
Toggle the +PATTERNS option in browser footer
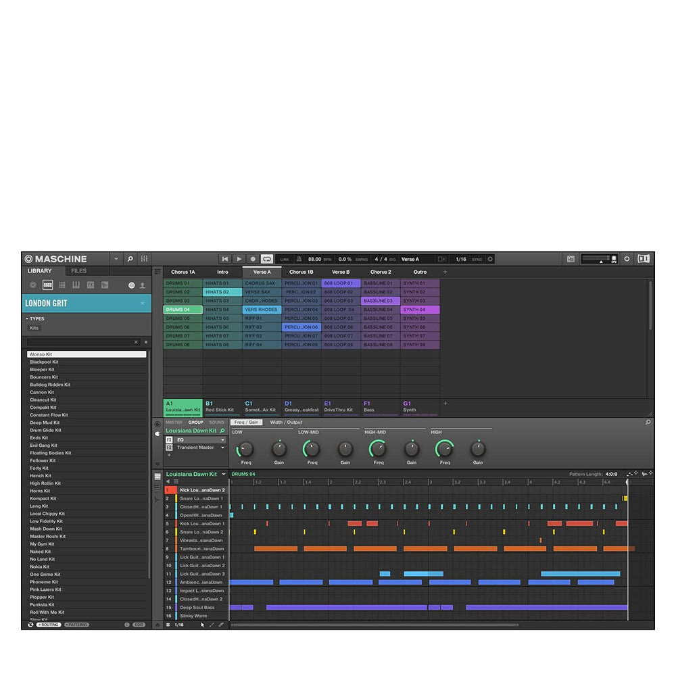point(76,625)
